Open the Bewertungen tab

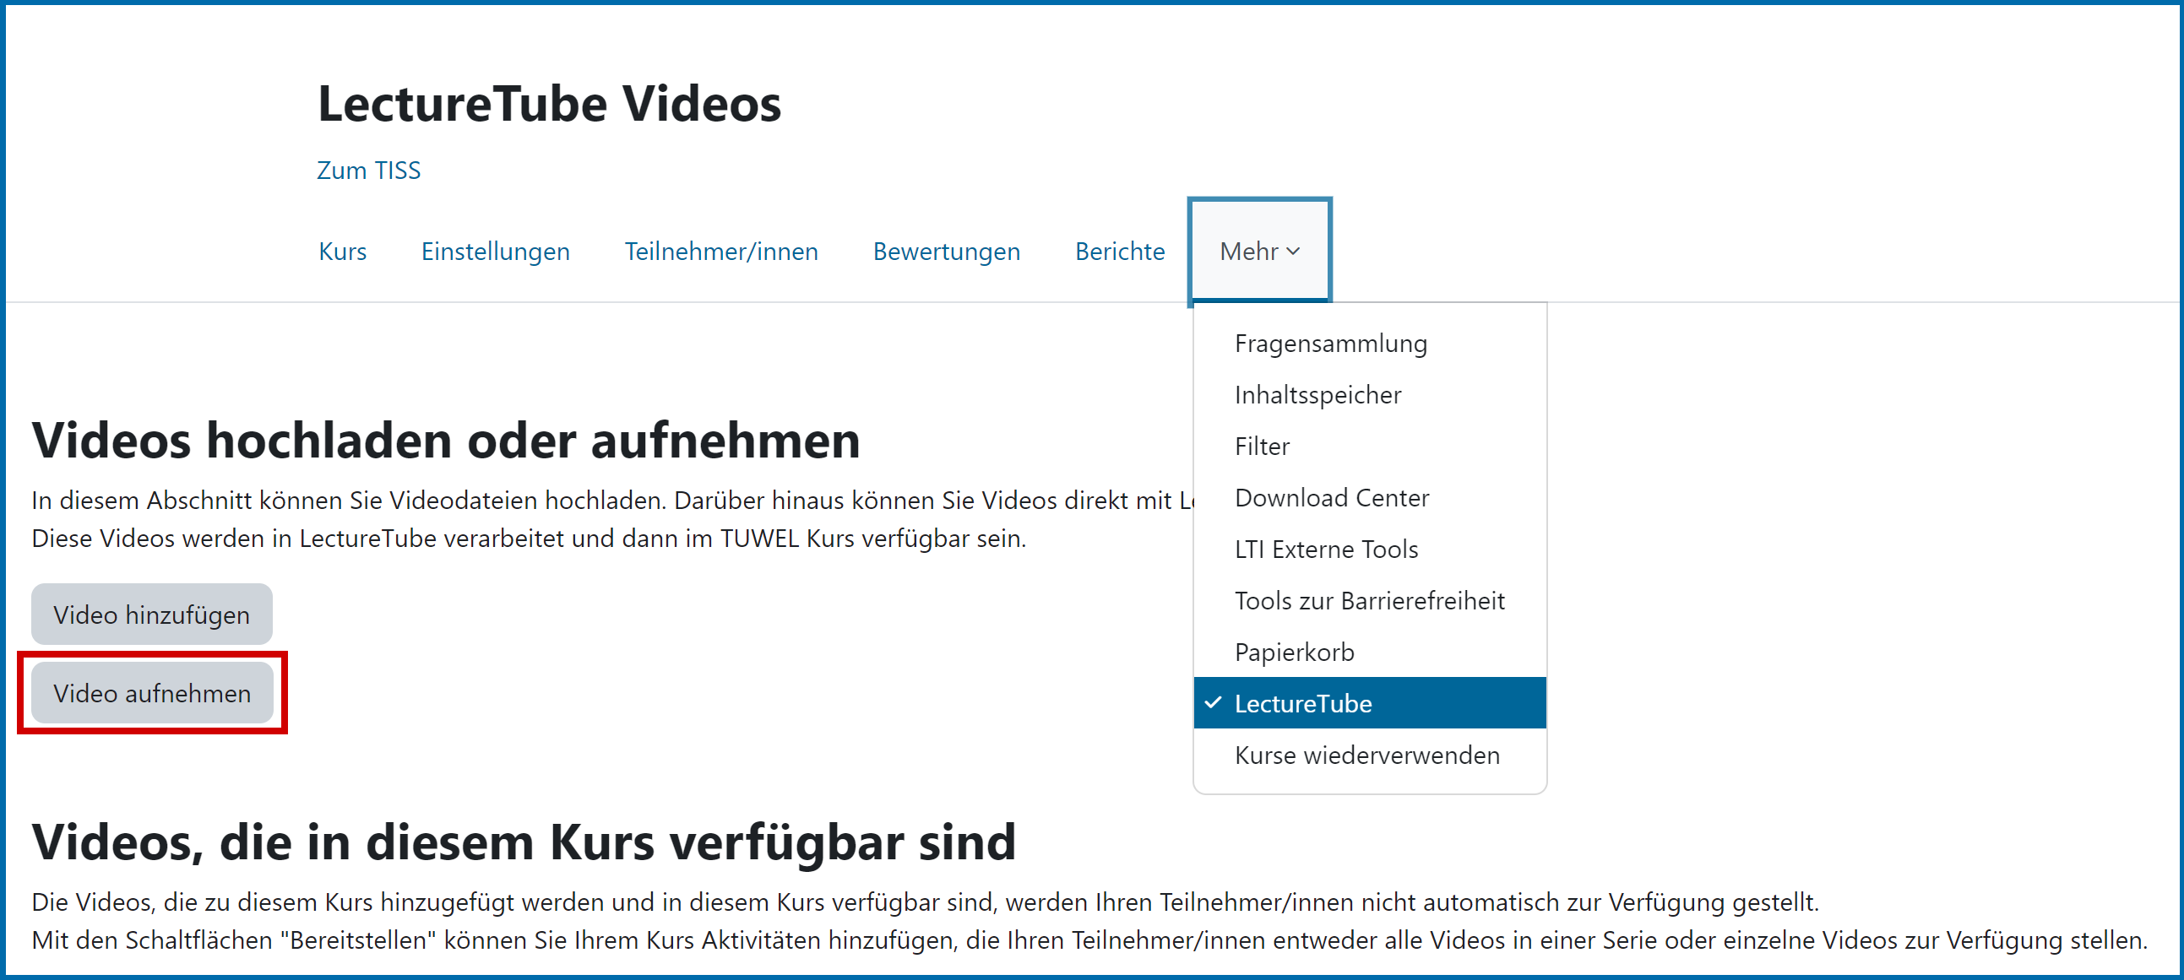(946, 252)
